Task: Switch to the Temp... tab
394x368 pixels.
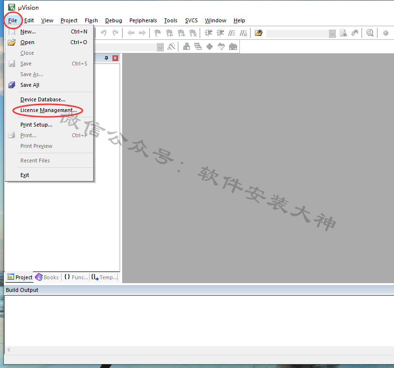Action: pos(104,277)
